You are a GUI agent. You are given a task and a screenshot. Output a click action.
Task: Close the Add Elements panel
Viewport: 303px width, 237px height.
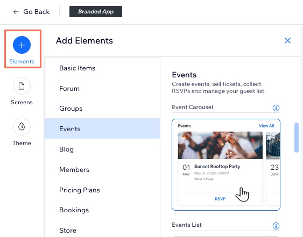point(287,40)
